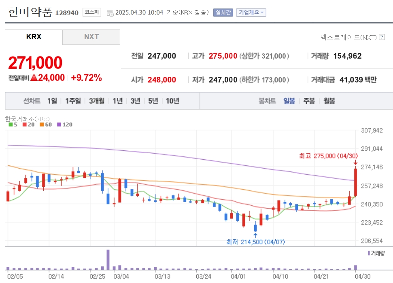Click the 최고 275,000 (04/30) chart label
This screenshot has height=283, width=393.
pos(328,156)
